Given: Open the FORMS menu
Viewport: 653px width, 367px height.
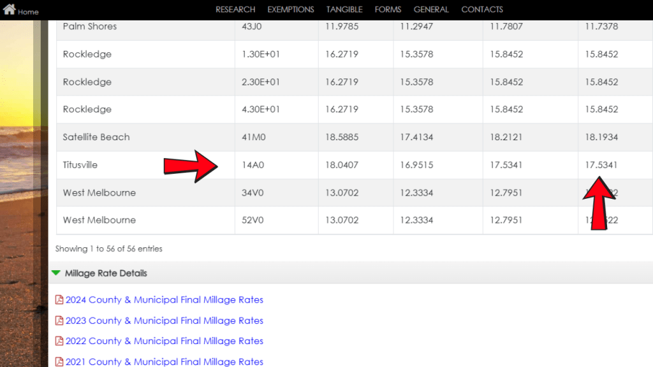Looking at the screenshot, I should [388, 9].
